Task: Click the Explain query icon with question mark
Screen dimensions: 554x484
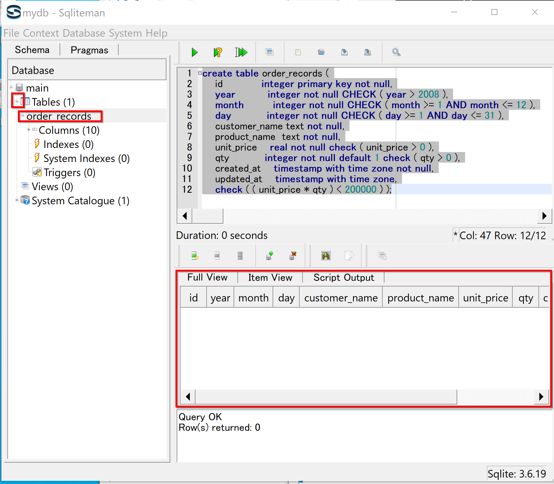Action: (x=217, y=53)
